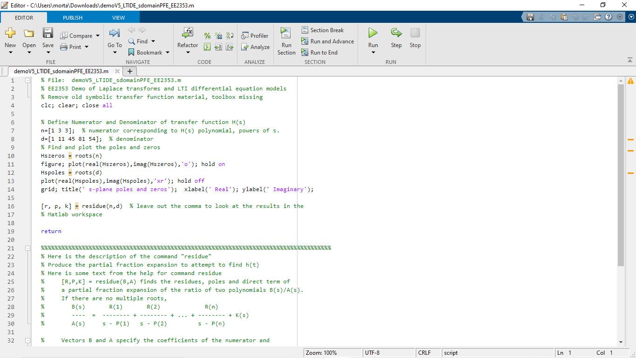This screenshot has height=358, width=636.
Task: Collapse the code fold at line 1
Action: 27,80
